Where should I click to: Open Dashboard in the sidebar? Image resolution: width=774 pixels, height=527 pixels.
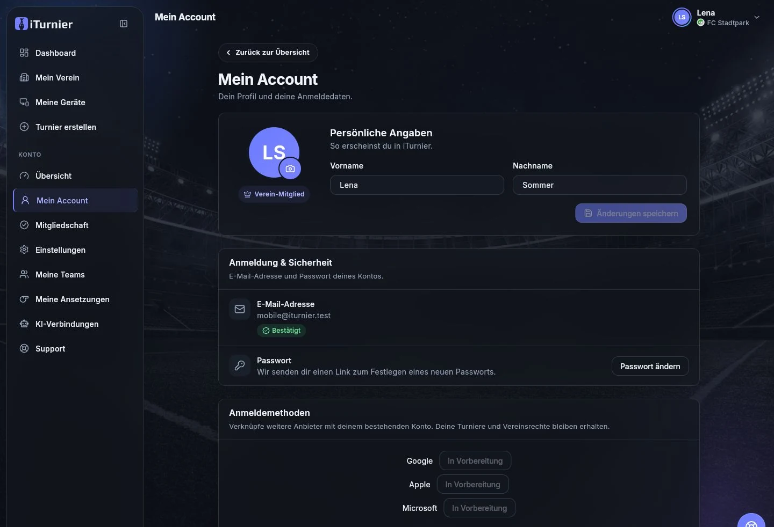tap(75, 53)
